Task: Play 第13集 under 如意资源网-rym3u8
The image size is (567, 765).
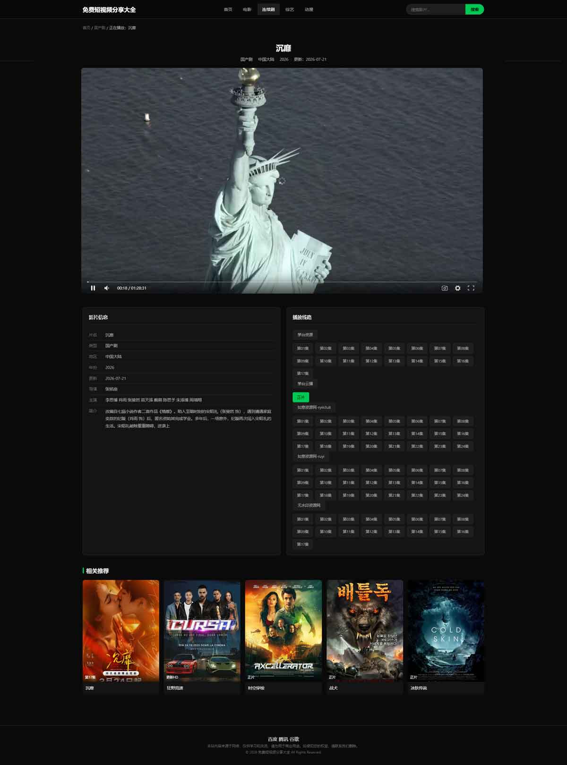Action: [x=394, y=433]
